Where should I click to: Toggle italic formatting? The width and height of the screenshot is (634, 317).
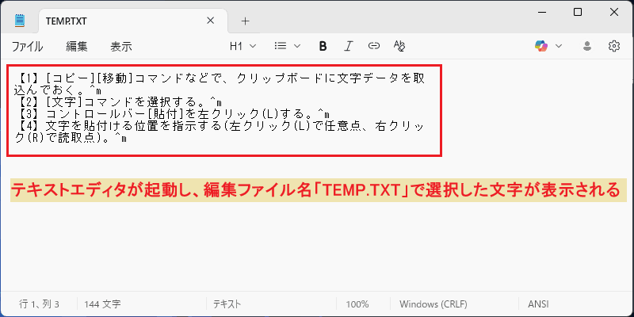click(348, 46)
